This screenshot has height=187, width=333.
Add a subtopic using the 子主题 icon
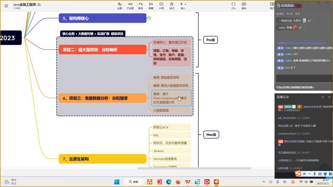[130, 6]
